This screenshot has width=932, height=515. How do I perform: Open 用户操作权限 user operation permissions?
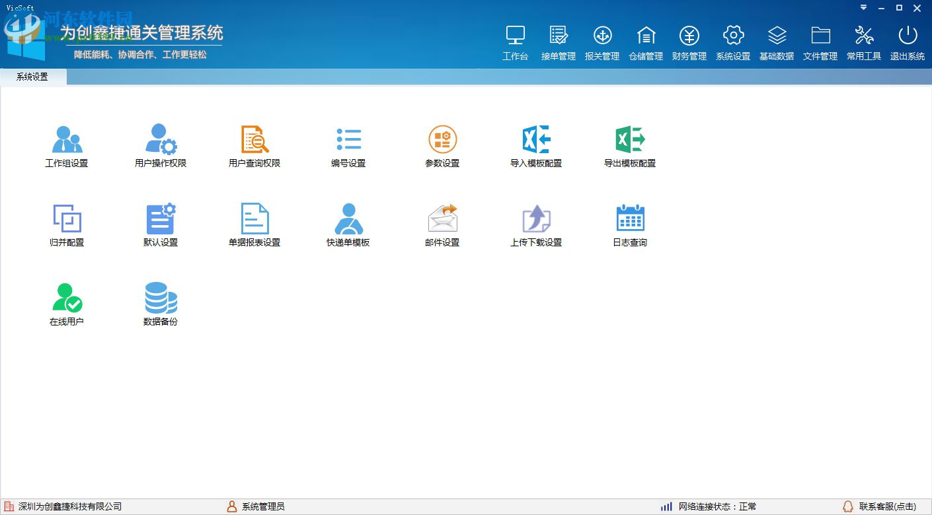(x=161, y=147)
